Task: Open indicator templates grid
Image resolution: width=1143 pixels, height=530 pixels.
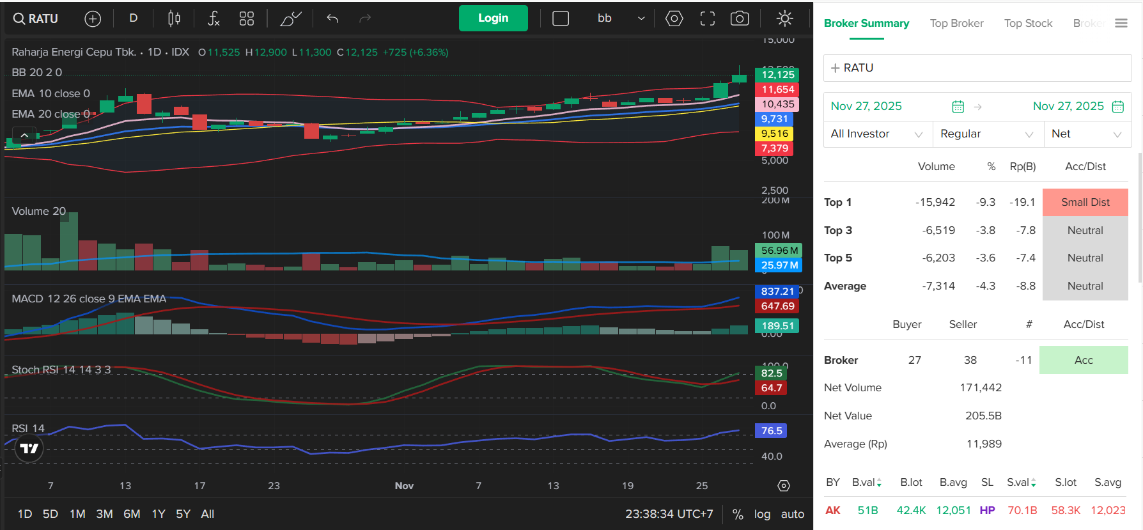Action: pos(247,19)
